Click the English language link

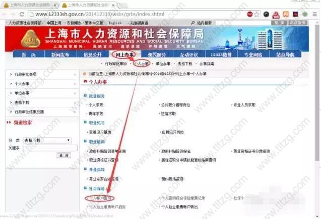pos(115,23)
